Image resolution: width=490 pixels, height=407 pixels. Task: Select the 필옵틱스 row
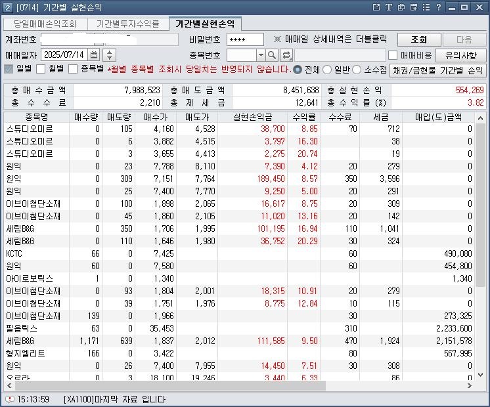pos(239,328)
